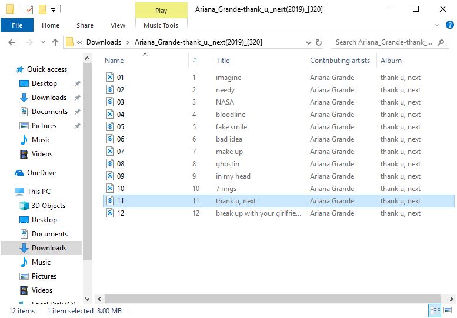The image size is (457, 318).
Task: Refresh the current folder view
Action: pos(319,42)
